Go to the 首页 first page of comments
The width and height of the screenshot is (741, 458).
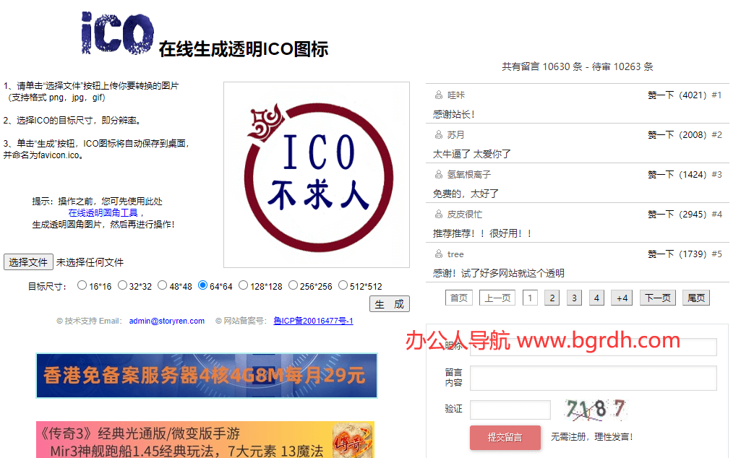coord(458,297)
